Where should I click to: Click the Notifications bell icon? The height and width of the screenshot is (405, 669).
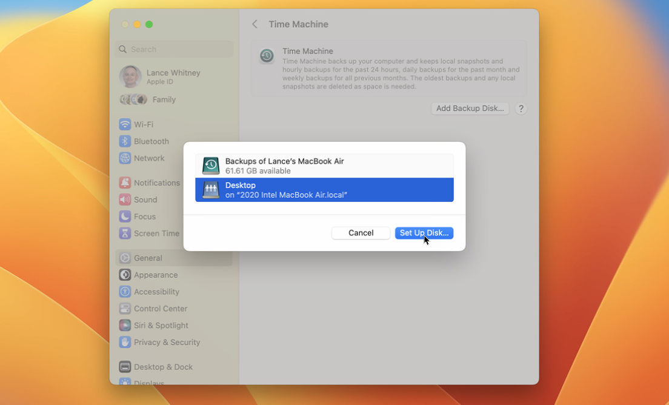click(x=125, y=182)
